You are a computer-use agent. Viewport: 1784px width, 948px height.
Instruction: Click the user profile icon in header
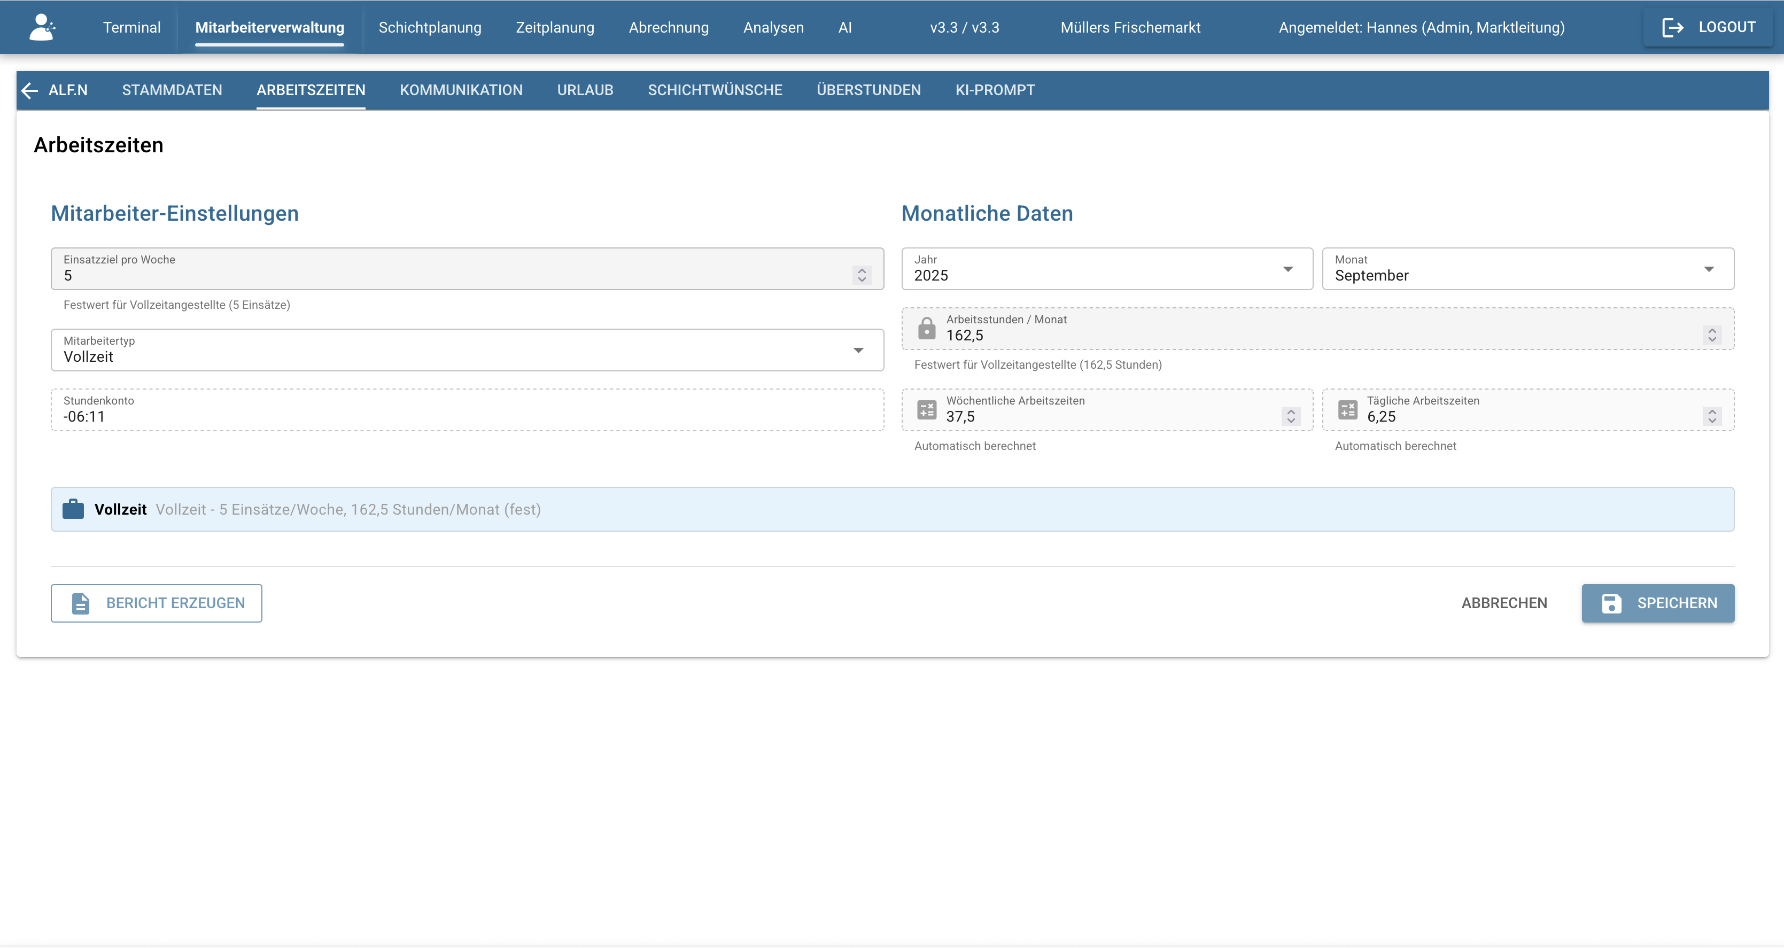point(42,28)
